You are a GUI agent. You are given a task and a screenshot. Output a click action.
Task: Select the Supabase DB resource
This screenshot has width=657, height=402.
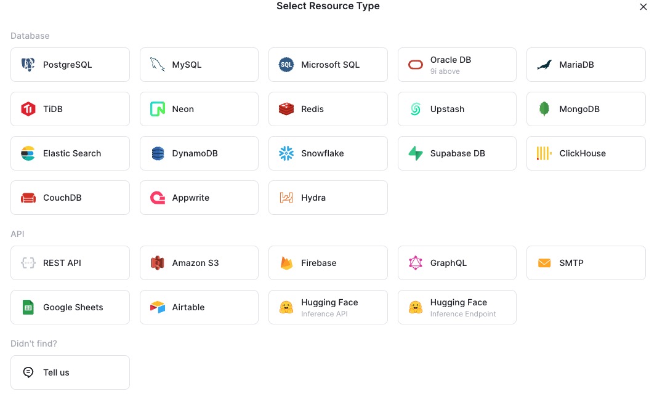tap(457, 153)
